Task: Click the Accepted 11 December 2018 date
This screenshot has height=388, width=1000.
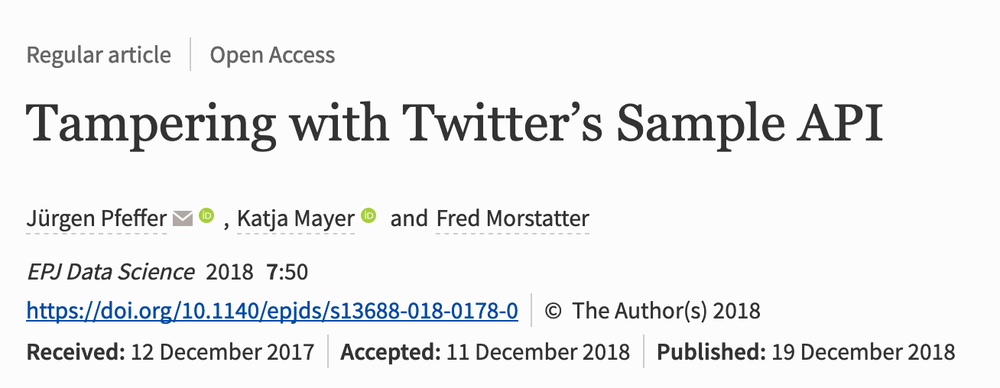Action: pos(485,352)
